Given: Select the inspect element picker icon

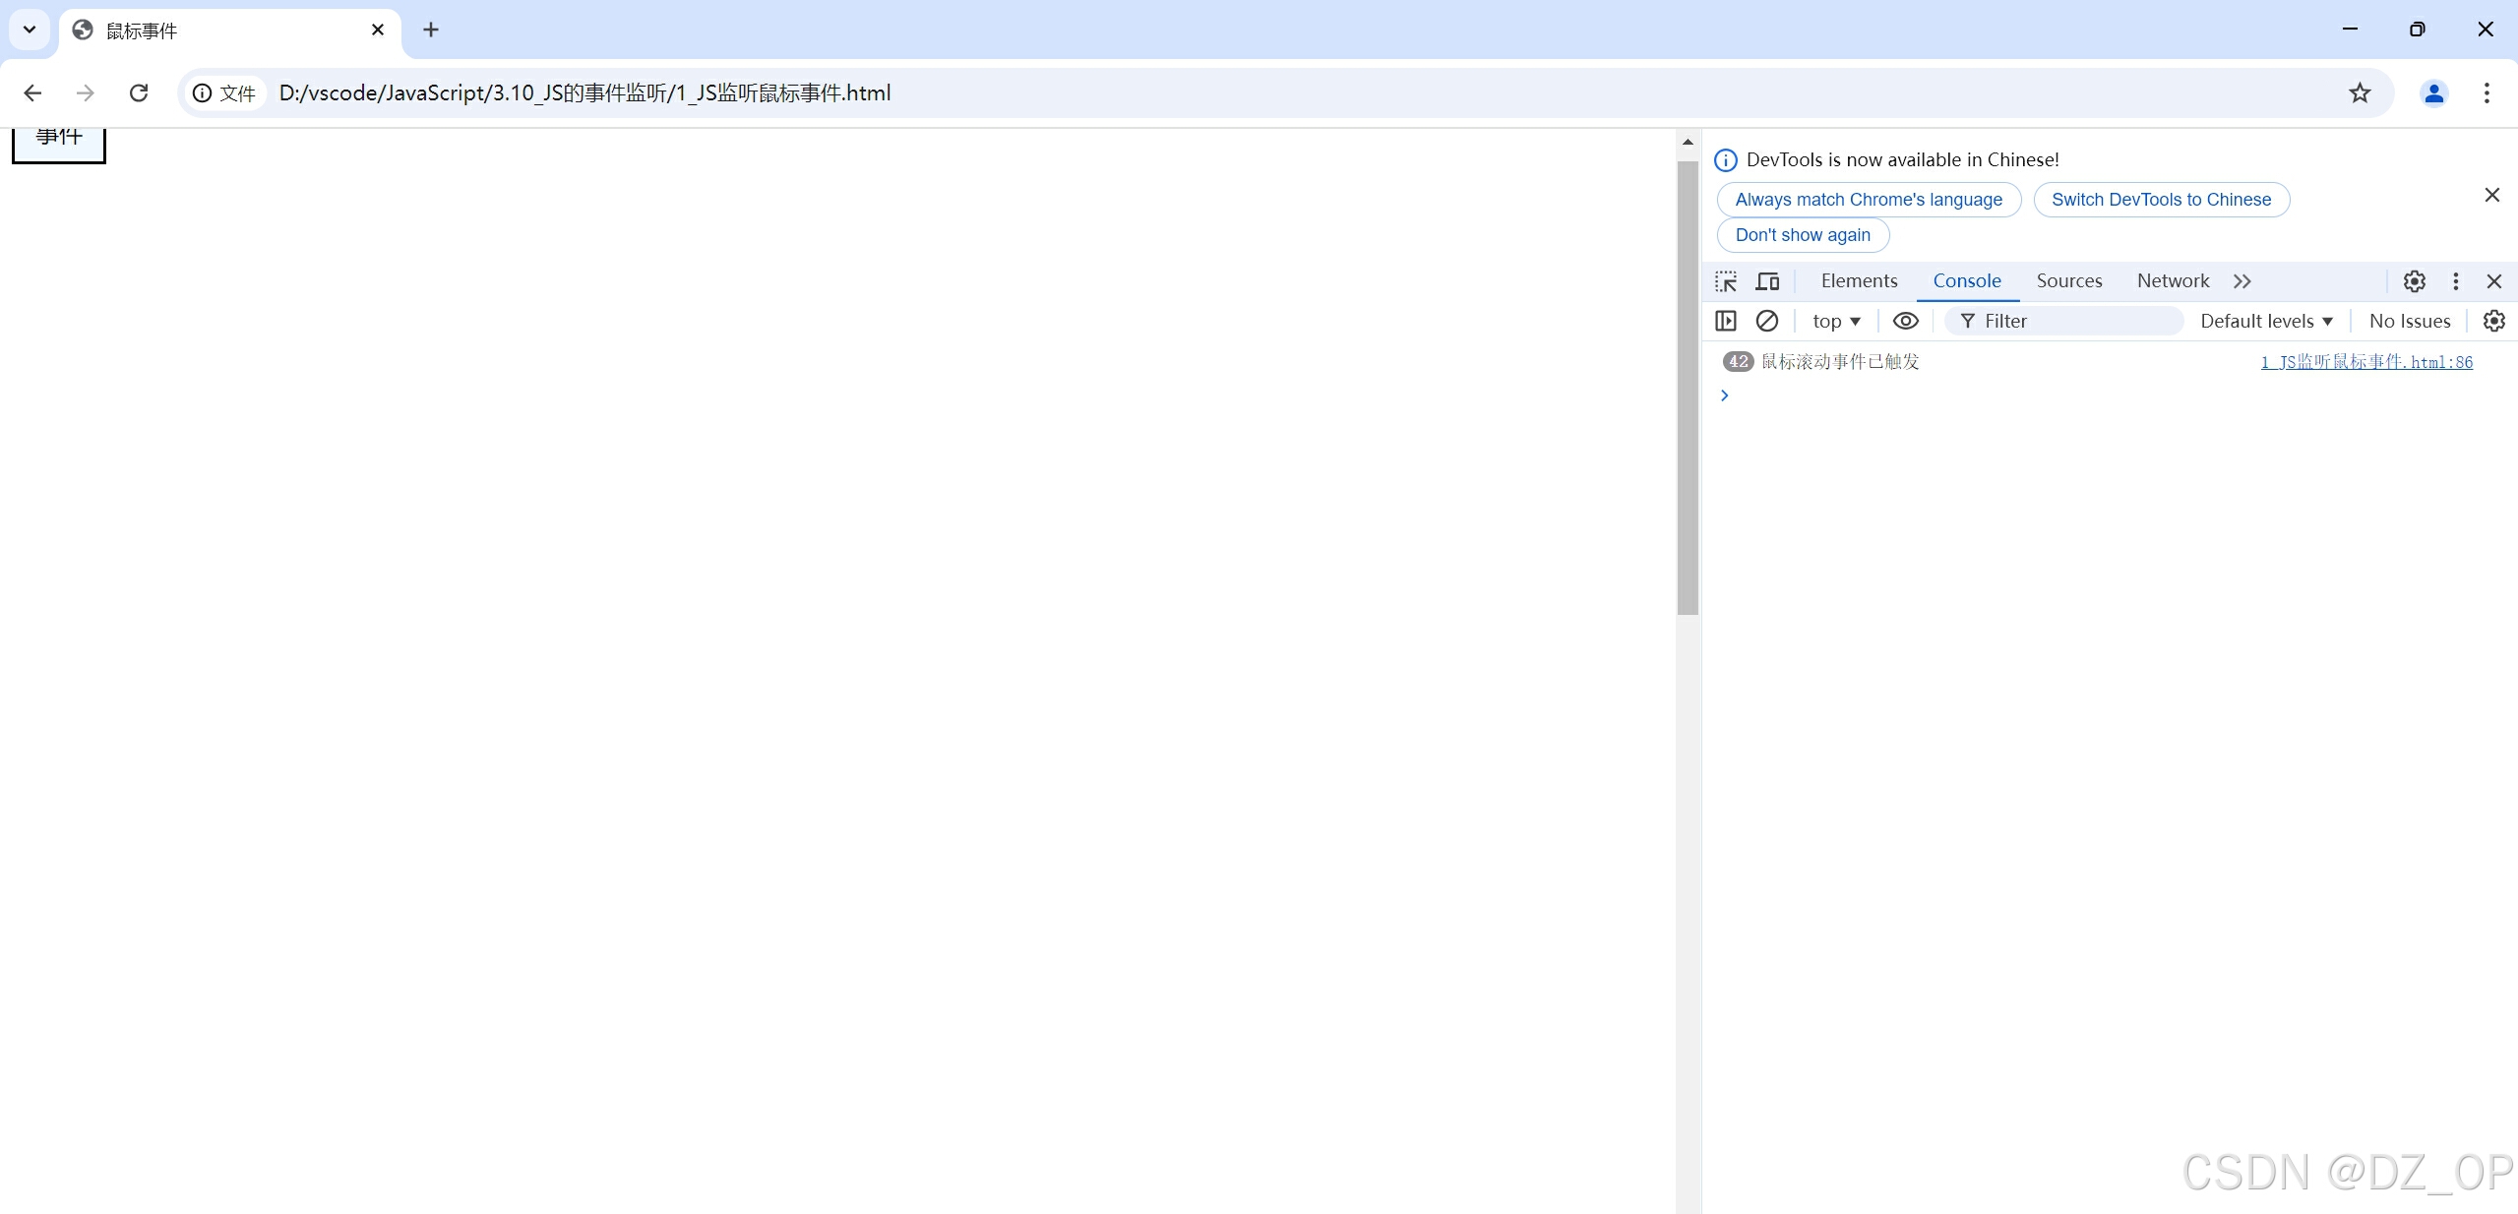Looking at the screenshot, I should point(1726,281).
